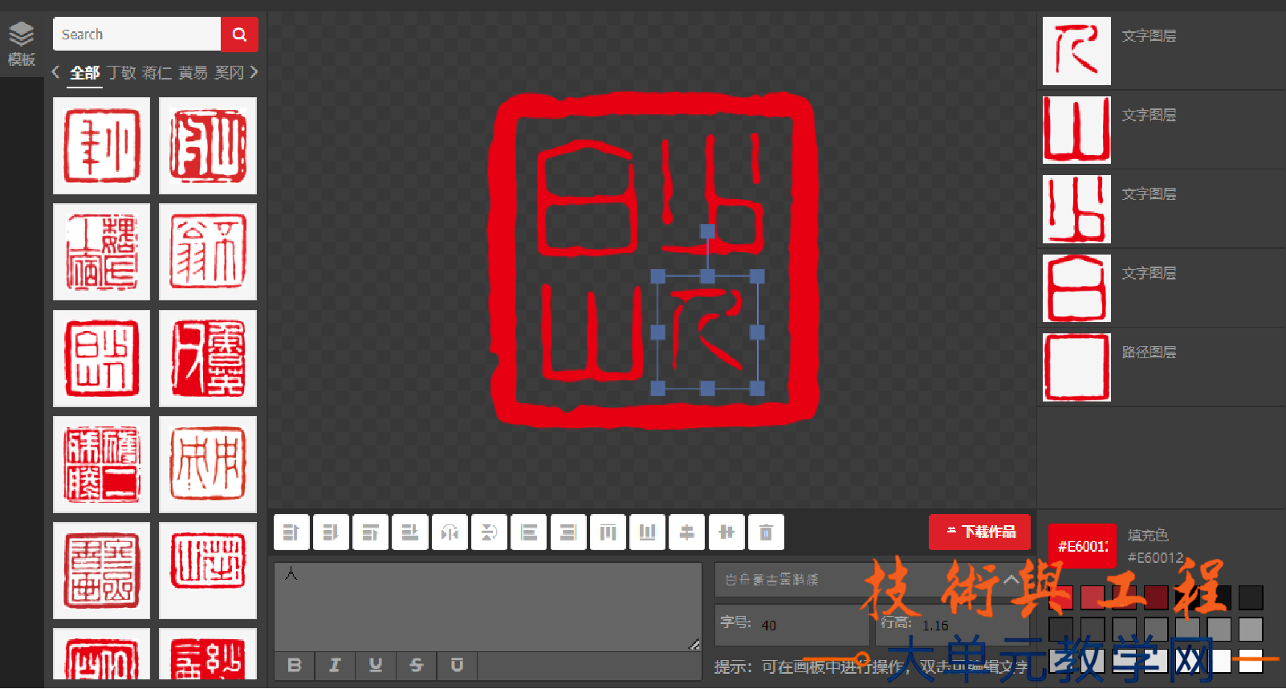Flip the selected layer vertically
Viewport: 1286px width, 689px height.
489,532
